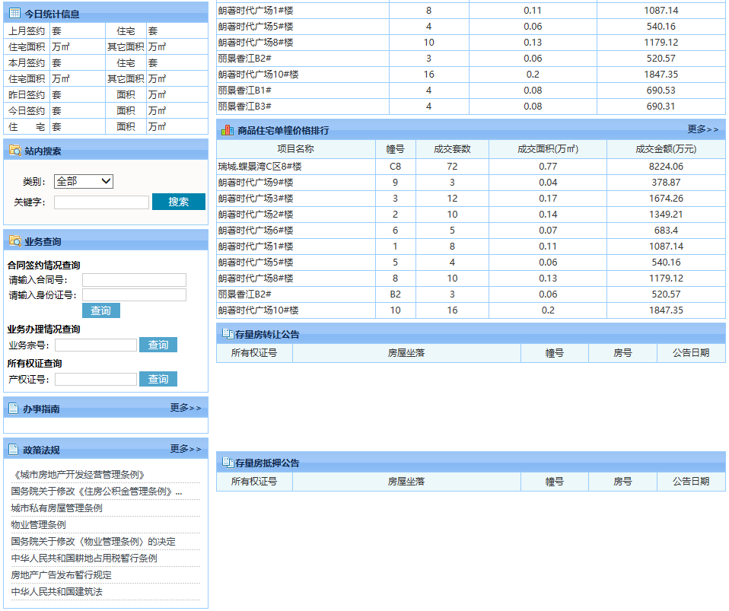
Task: Open the 物业管理条例 policy link
Action: (x=38, y=525)
